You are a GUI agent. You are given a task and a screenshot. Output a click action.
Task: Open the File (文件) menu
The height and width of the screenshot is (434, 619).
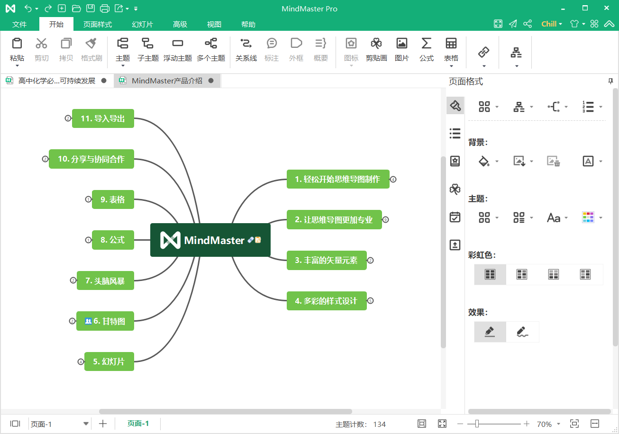pos(19,24)
